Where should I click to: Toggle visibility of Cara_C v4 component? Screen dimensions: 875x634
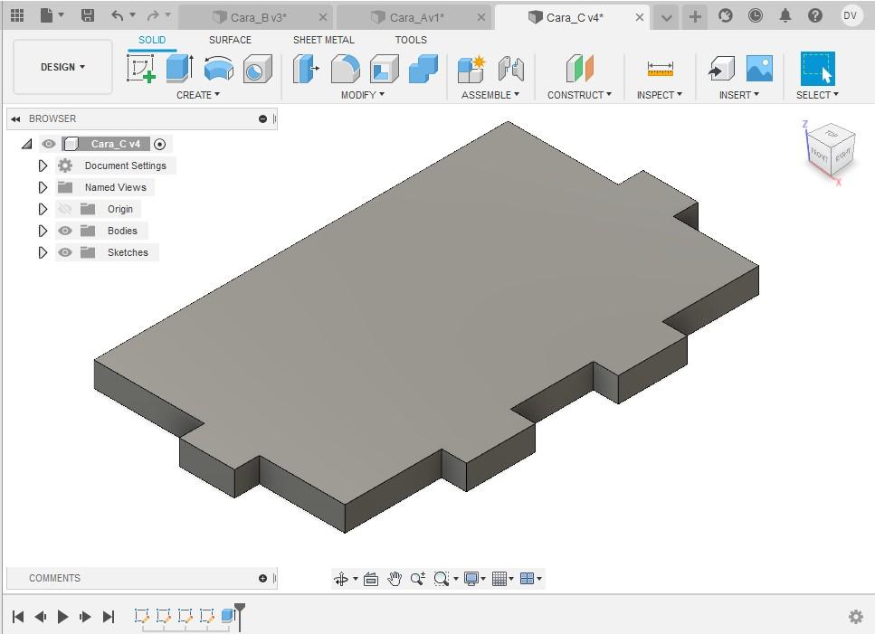[x=49, y=144]
